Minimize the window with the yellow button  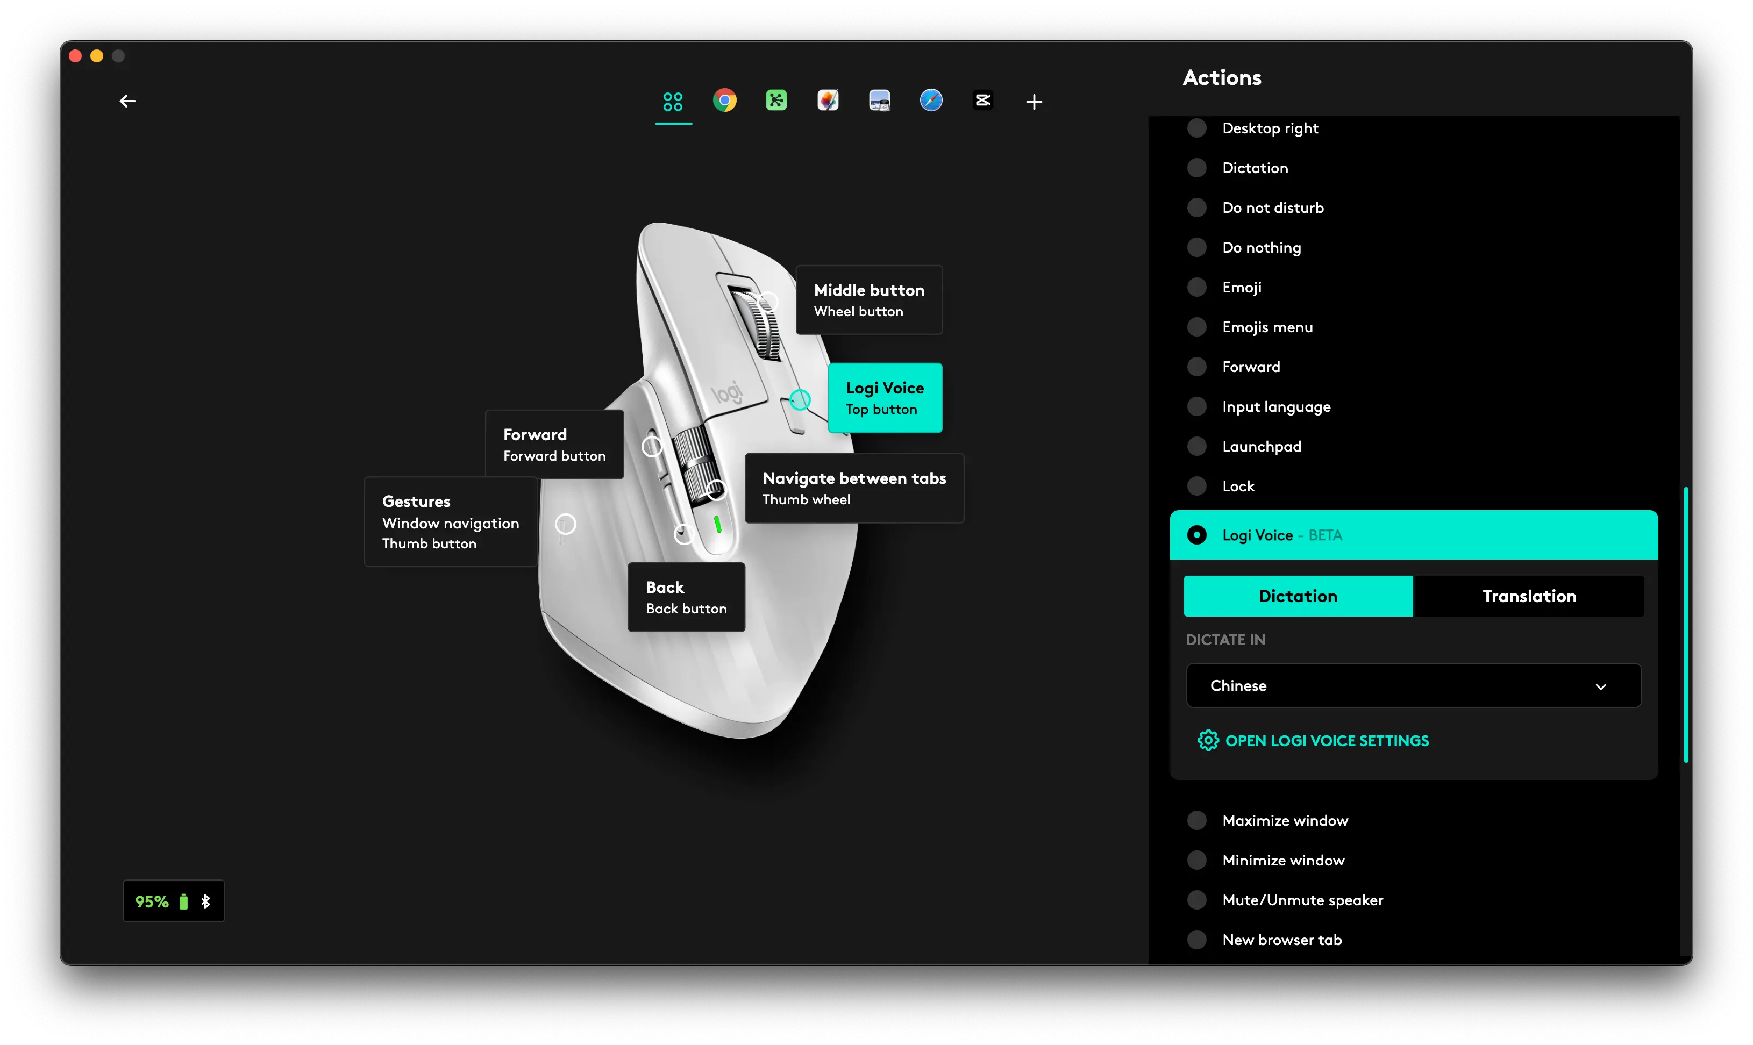coord(97,56)
